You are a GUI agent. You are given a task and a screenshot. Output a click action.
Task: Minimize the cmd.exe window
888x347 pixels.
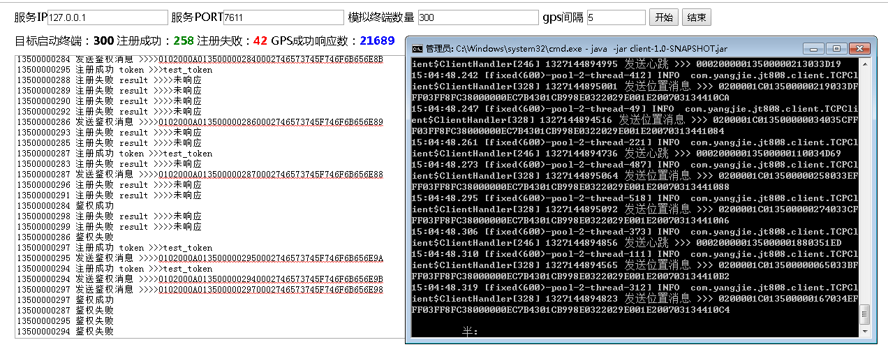[814, 48]
